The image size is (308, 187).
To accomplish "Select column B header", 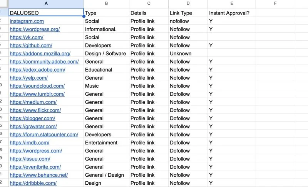I will click(107, 3).
